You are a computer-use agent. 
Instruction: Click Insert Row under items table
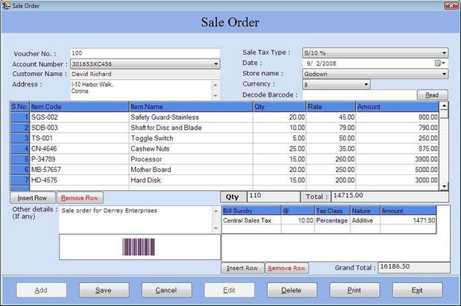pyautogui.click(x=33, y=198)
